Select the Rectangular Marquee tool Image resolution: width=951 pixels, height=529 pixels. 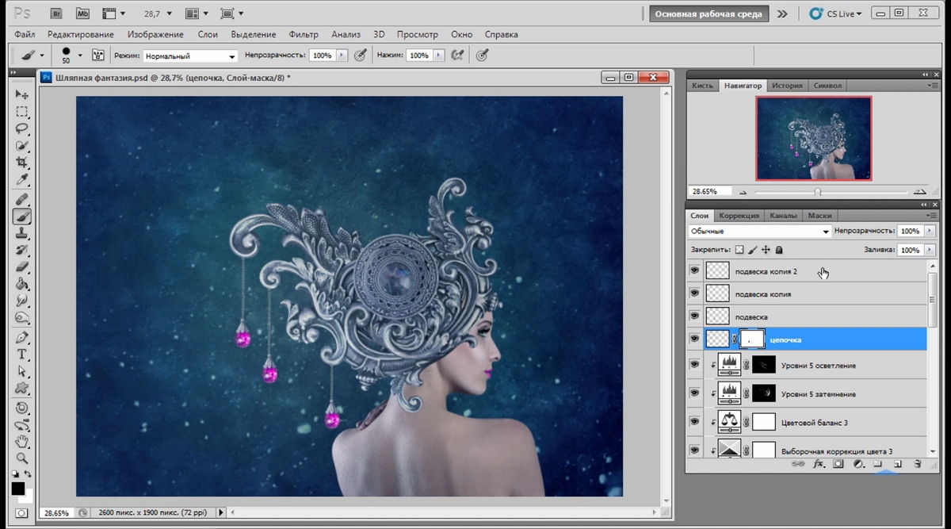[x=22, y=112]
